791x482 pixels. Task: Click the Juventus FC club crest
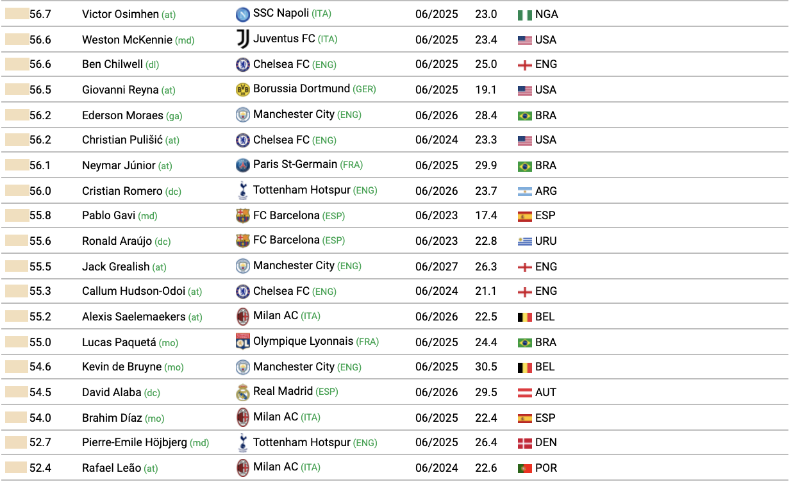(242, 39)
